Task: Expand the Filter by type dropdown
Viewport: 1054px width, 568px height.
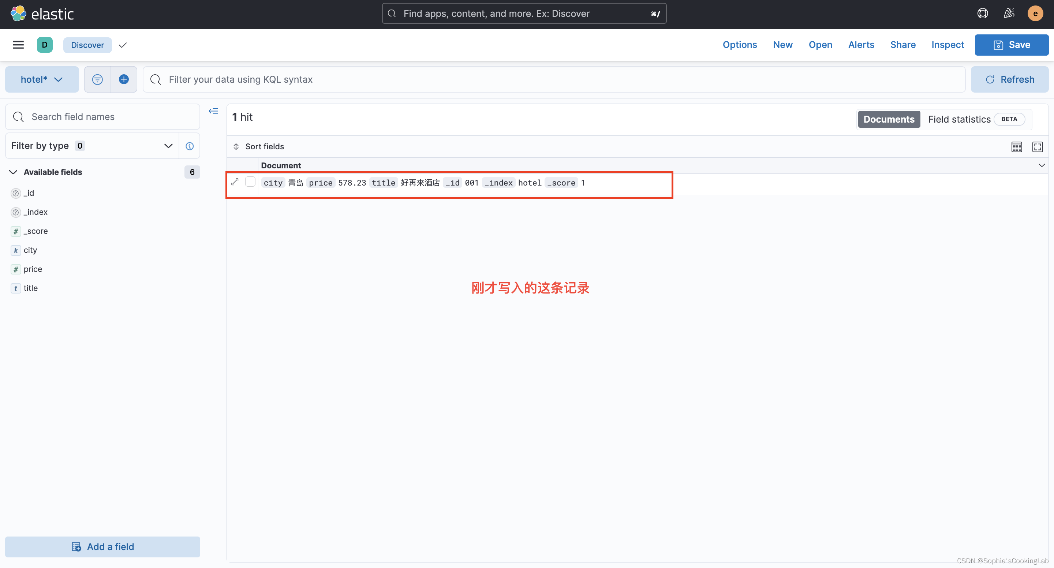Action: tap(92, 146)
